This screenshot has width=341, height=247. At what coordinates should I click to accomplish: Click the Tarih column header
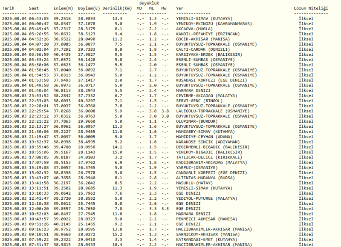[9, 8]
